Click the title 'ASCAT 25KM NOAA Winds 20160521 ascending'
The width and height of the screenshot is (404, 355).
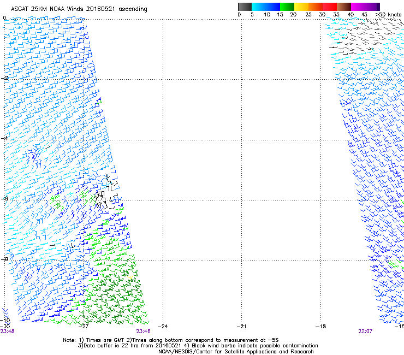[79, 9]
